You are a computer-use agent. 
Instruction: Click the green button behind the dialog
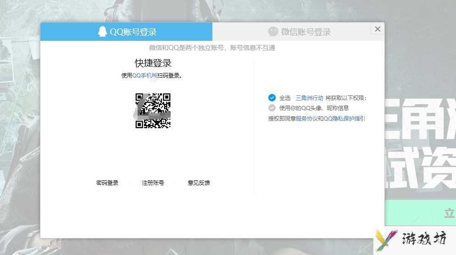[420, 213]
